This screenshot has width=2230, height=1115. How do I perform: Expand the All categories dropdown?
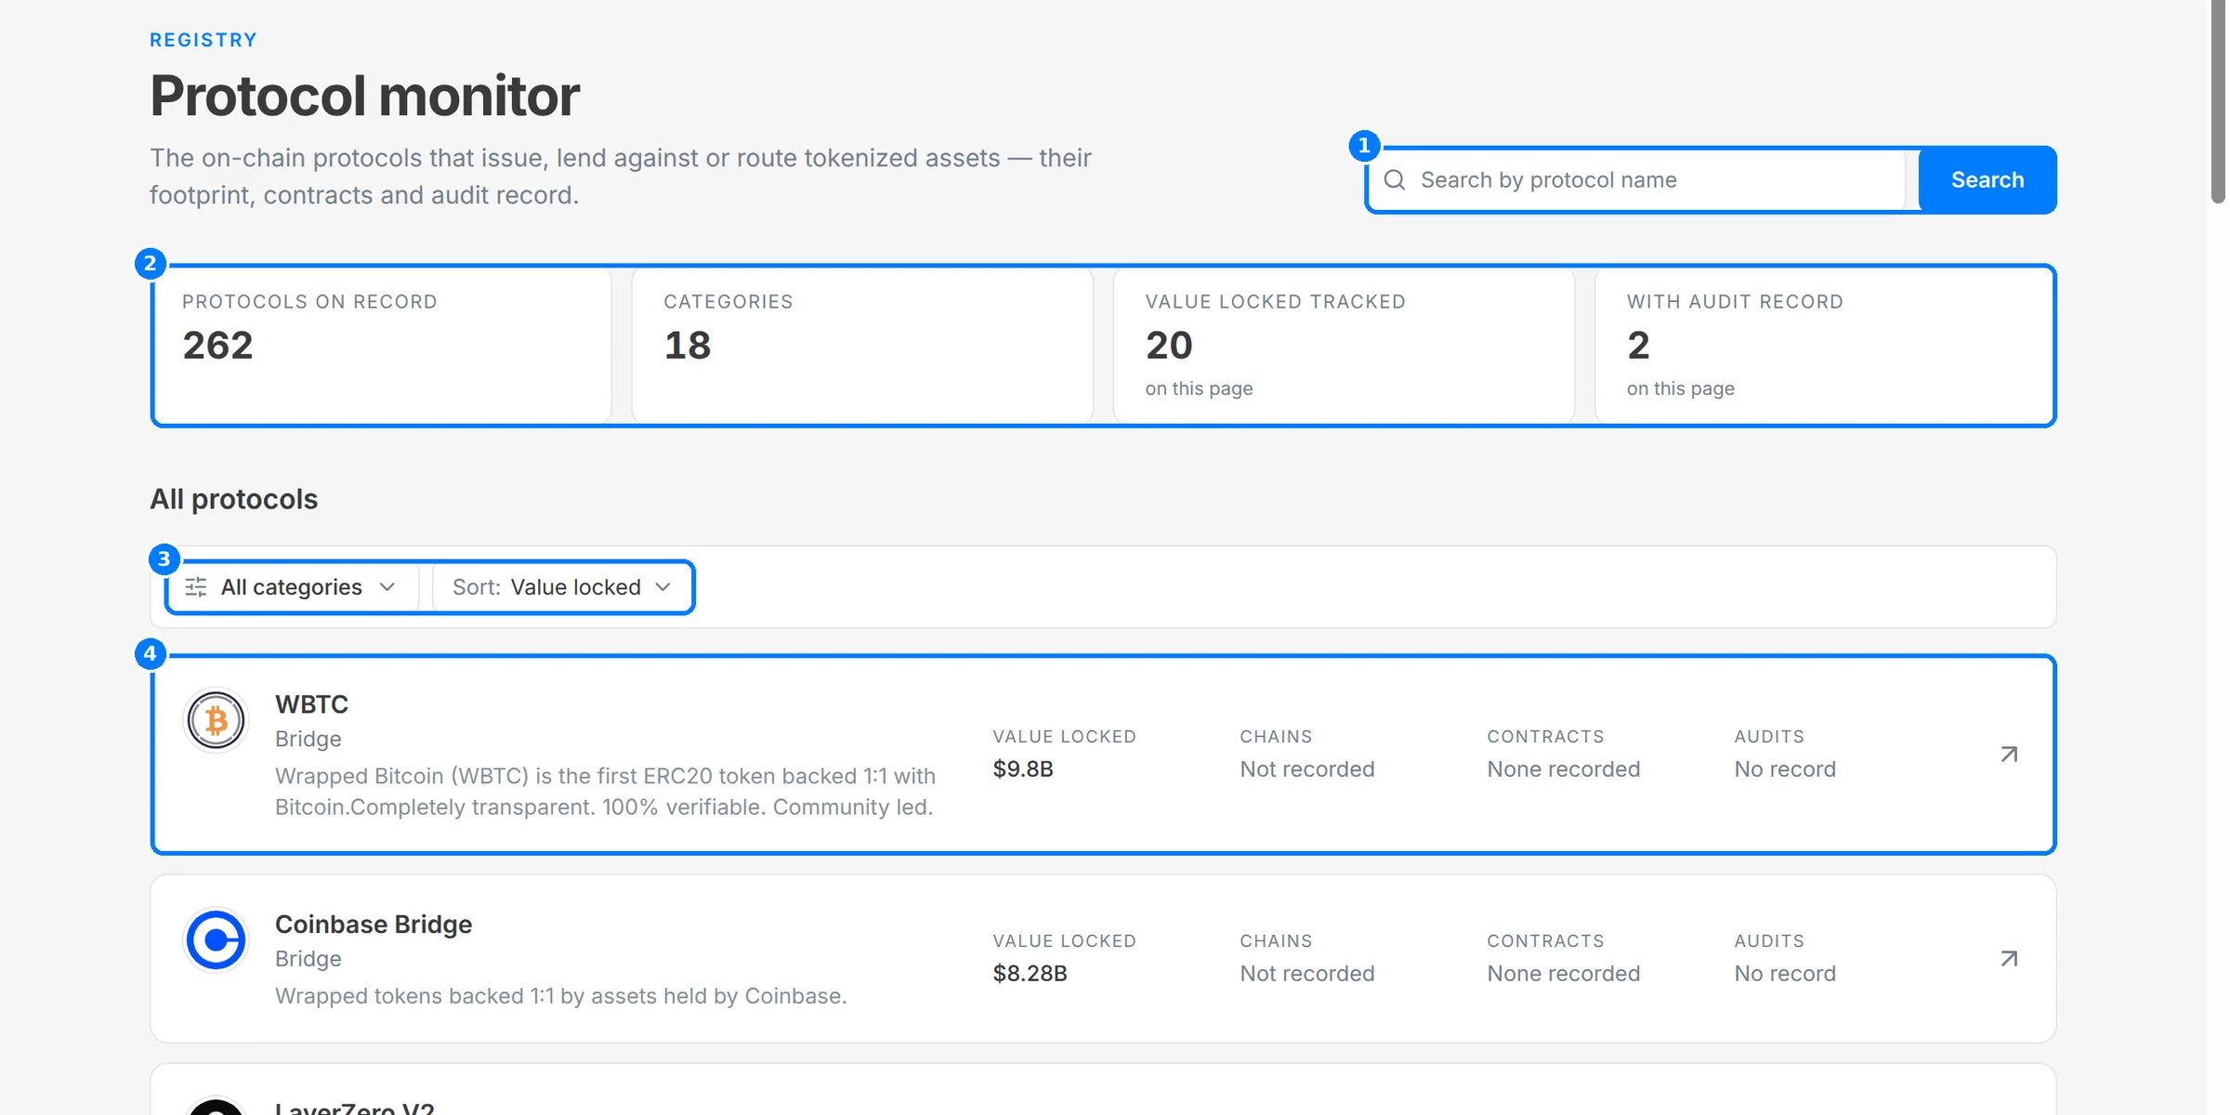[292, 587]
